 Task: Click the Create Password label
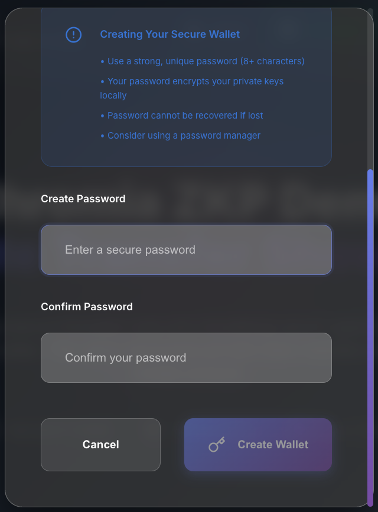point(83,199)
